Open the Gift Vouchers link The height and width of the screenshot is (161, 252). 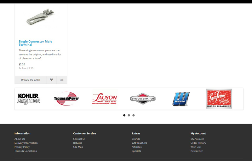139,143
